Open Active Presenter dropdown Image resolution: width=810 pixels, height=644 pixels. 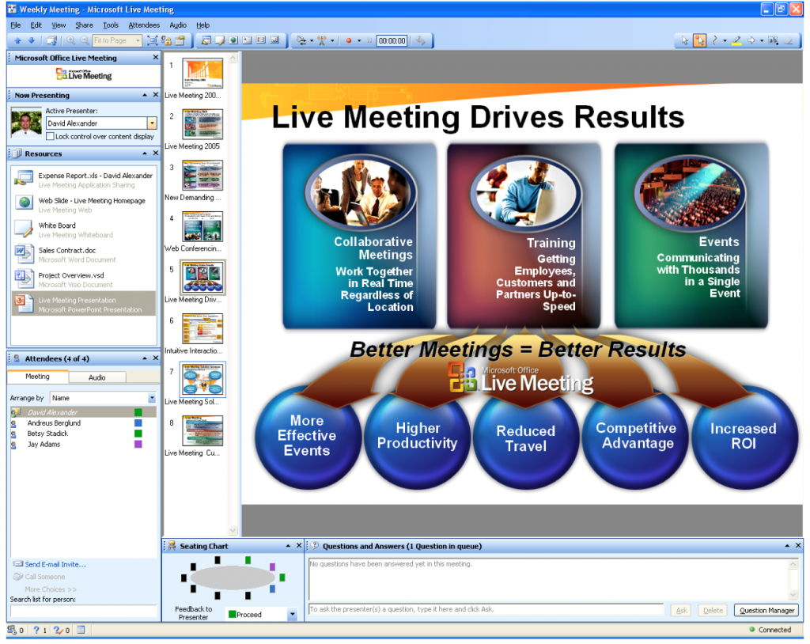(x=152, y=123)
